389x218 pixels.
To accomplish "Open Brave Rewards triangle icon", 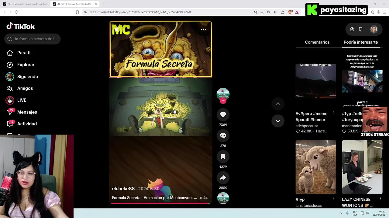I will coord(297,12).
